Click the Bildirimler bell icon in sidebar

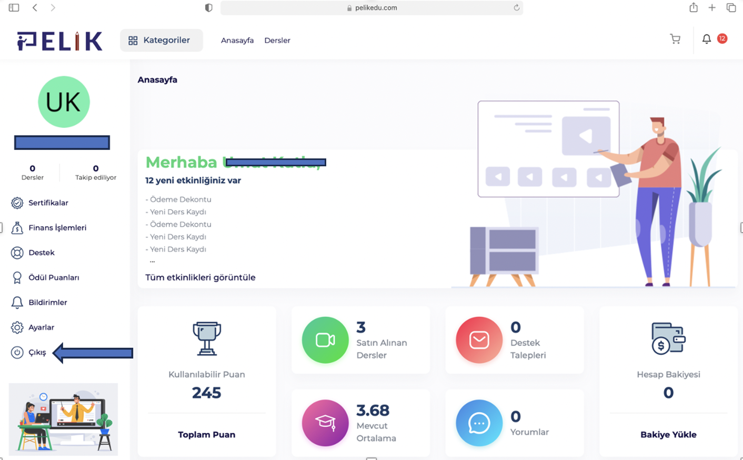[17, 303]
